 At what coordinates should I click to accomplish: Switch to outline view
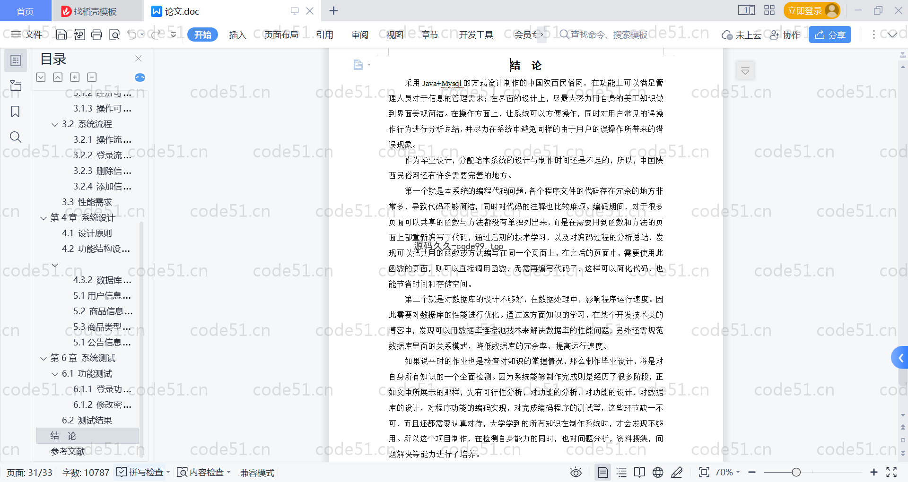pos(622,472)
